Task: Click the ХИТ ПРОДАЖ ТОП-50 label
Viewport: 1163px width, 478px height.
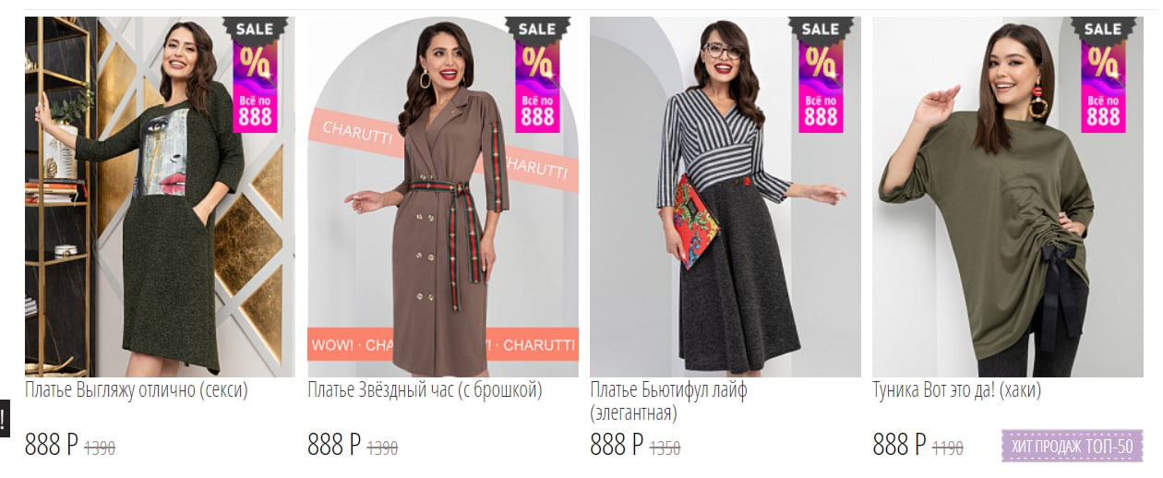Action: (x=1073, y=447)
